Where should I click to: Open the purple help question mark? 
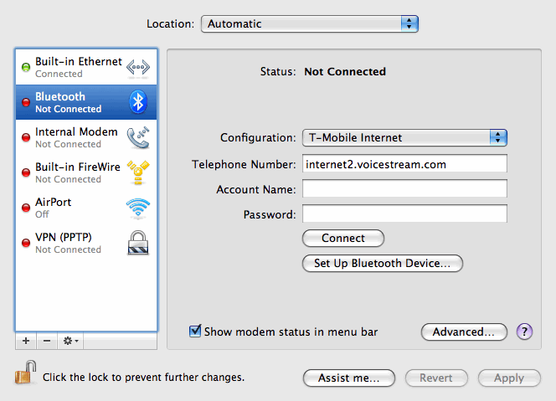click(x=525, y=332)
